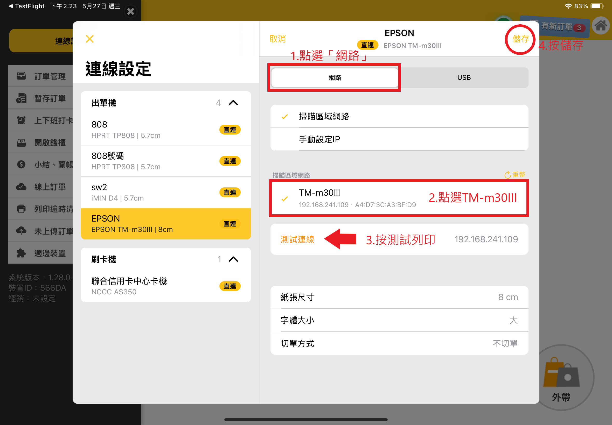Image resolution: width=612 pixels, height=425 pixels.
Task: Return to TestFlight via status bar link
Action: click(27, 6)
